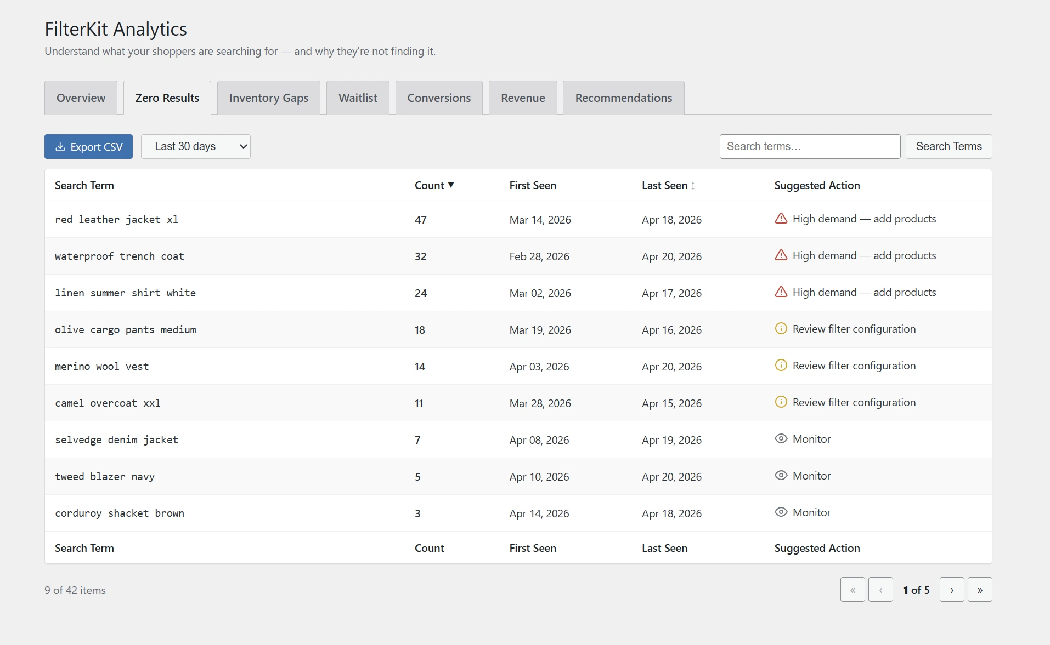Screen dimensions: 1050x645
Task: Click the count value 24
Action: pos(421,293)
